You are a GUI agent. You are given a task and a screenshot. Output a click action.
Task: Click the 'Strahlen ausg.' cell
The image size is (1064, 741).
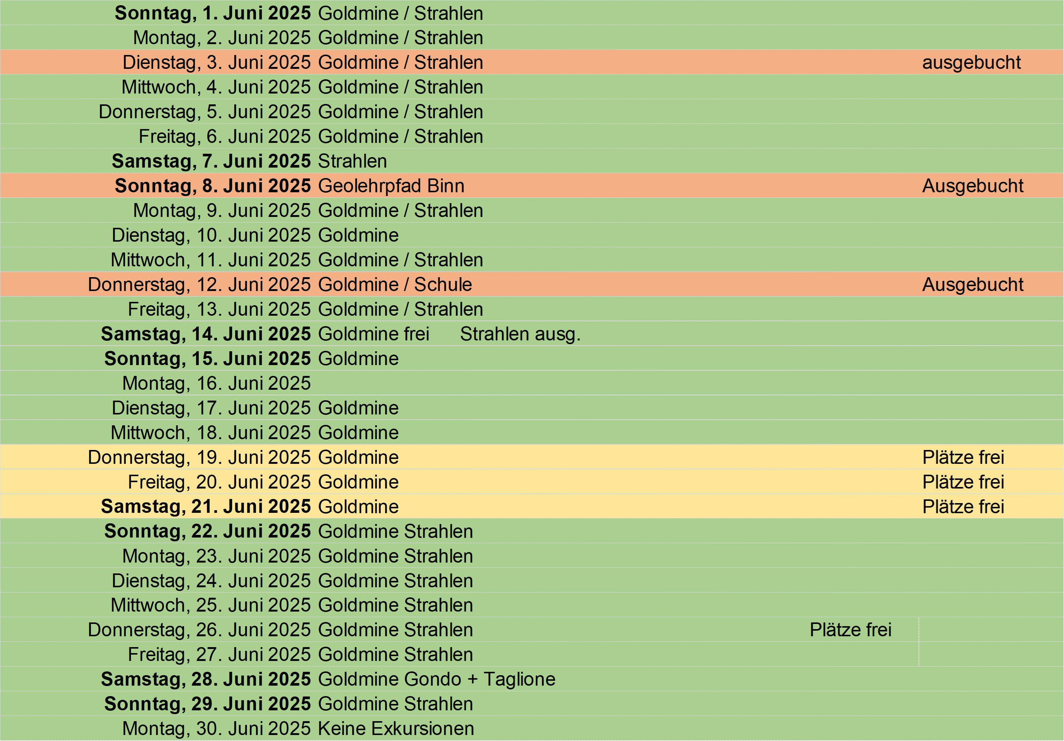pos(520,334)
